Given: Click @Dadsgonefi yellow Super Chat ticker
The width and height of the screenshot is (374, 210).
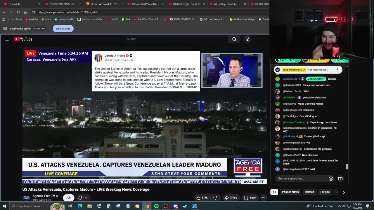Looking at the screenshot, I should pos(316,60).
